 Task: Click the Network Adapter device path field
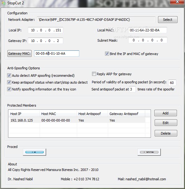pos(96,20)
